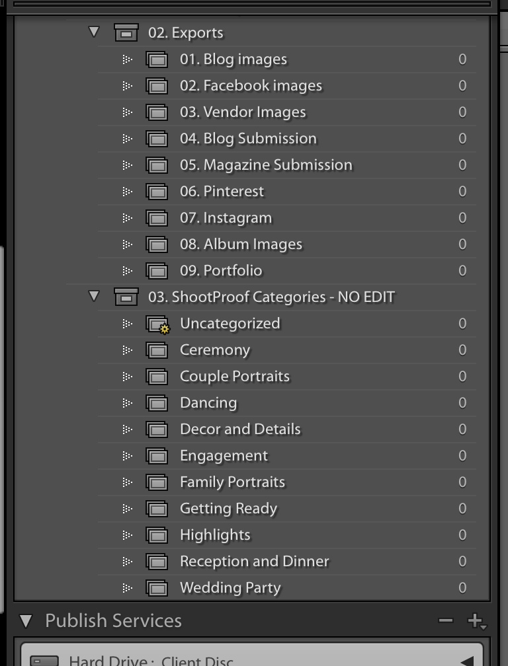Click the Getting Ready collection icon
The height and width of the screenshot is (666, 508).
click(x=157, y=509)
